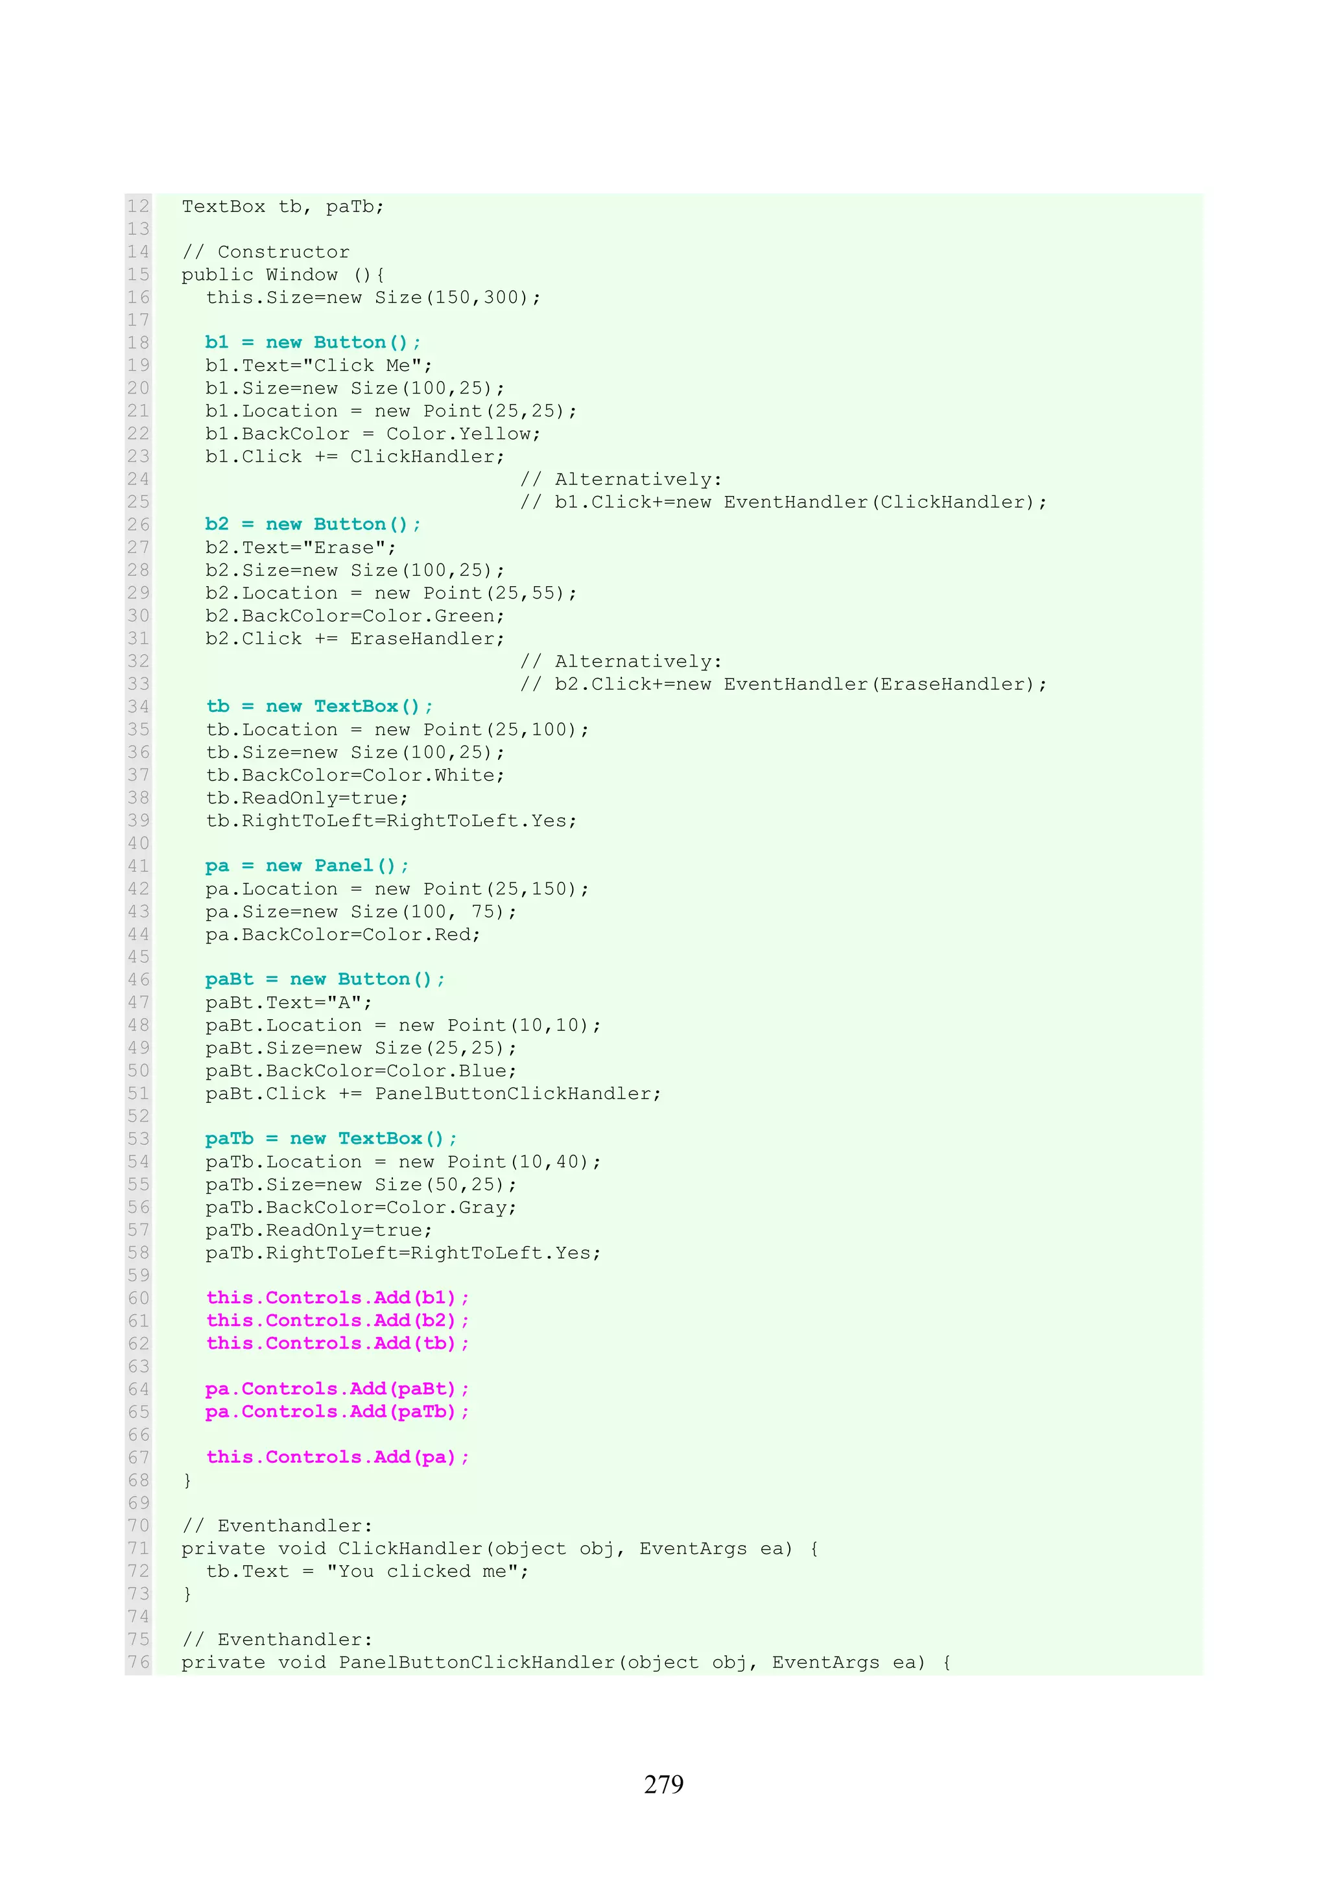
Task: Click the page number 279
Action: coord(663,1784)
